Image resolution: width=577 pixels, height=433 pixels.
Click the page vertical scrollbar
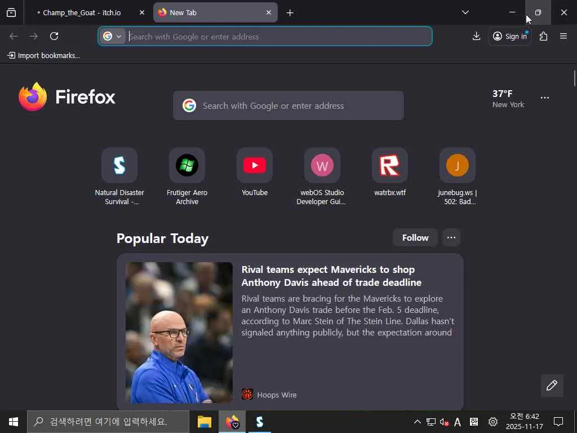point(574,78)
